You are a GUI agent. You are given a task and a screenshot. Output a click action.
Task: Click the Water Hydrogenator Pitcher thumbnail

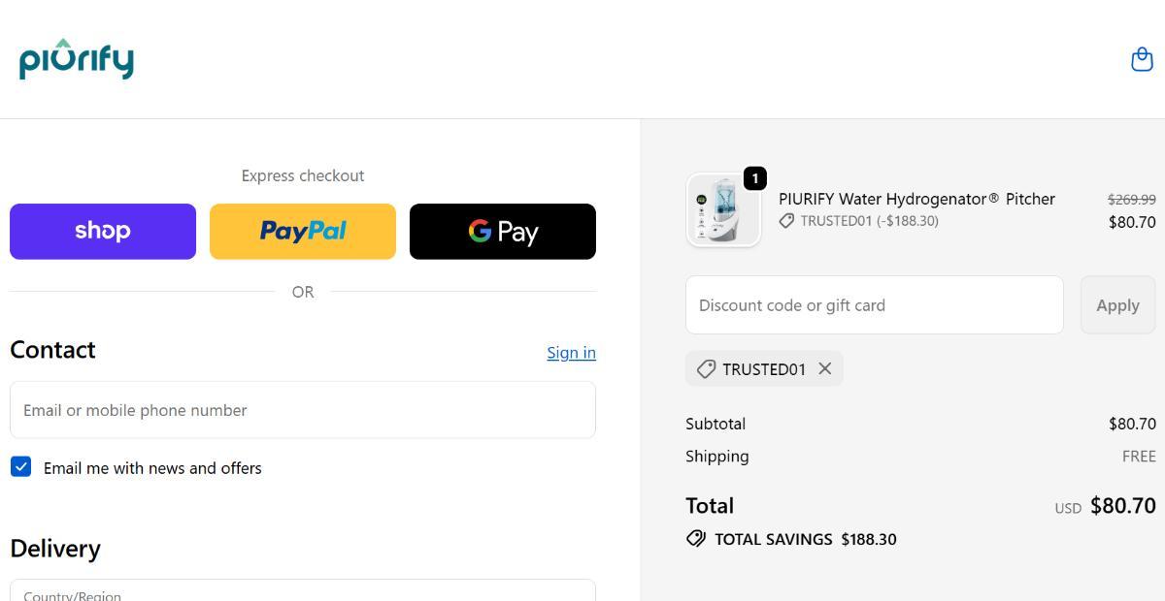pyautogui.click(x=723, y=210)
